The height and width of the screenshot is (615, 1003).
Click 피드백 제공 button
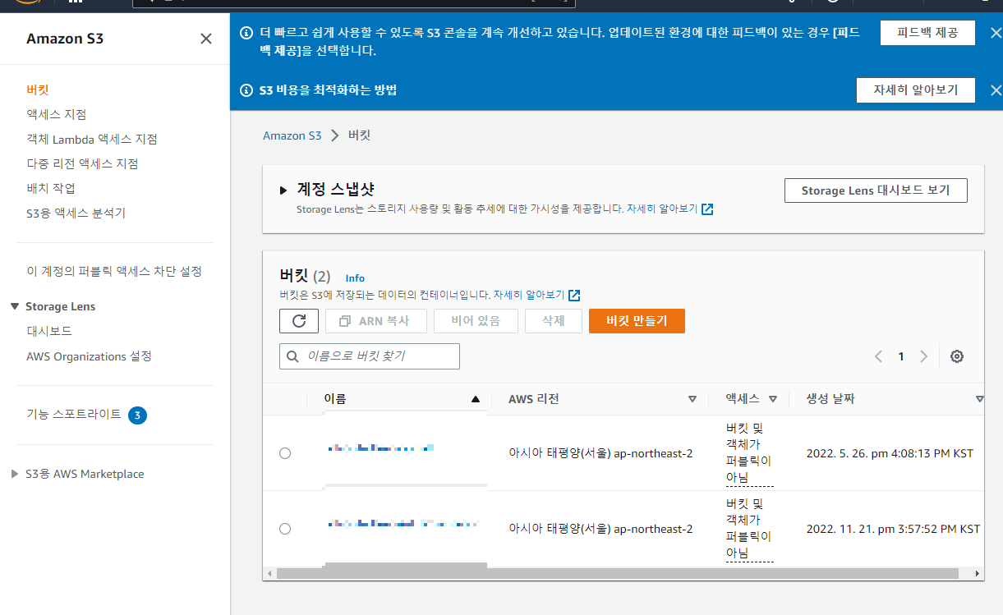point(927,33)
